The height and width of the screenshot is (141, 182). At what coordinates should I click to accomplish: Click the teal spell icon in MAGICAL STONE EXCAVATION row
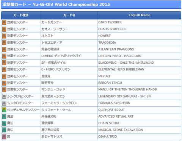(4, 130)
